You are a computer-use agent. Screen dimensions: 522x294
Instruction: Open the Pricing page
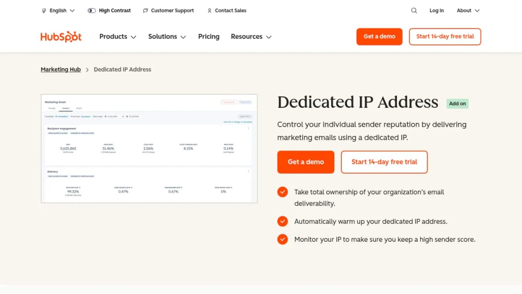click(209, 37)
